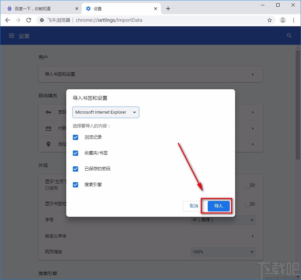Reload the page with refresh icon

(x=29, y=20)
